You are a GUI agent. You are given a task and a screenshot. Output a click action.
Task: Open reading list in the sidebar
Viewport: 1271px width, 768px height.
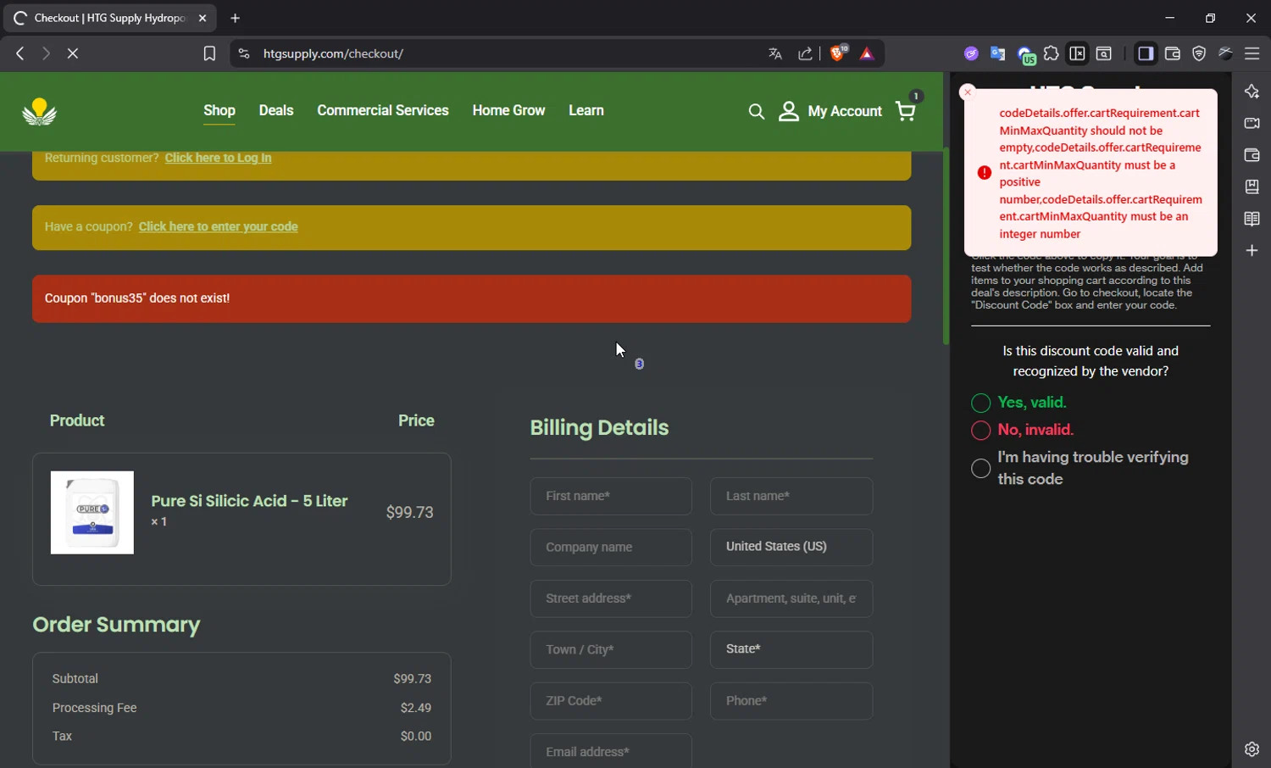[x=1252, y=219]
